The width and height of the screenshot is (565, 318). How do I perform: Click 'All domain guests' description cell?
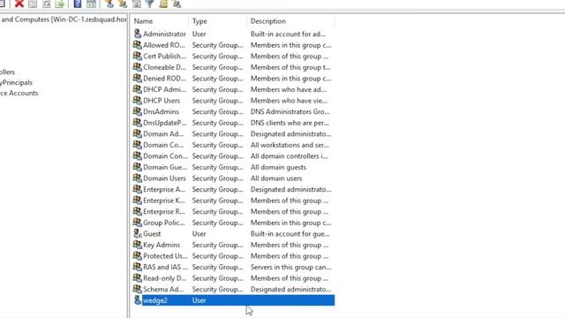pos(278,167)
